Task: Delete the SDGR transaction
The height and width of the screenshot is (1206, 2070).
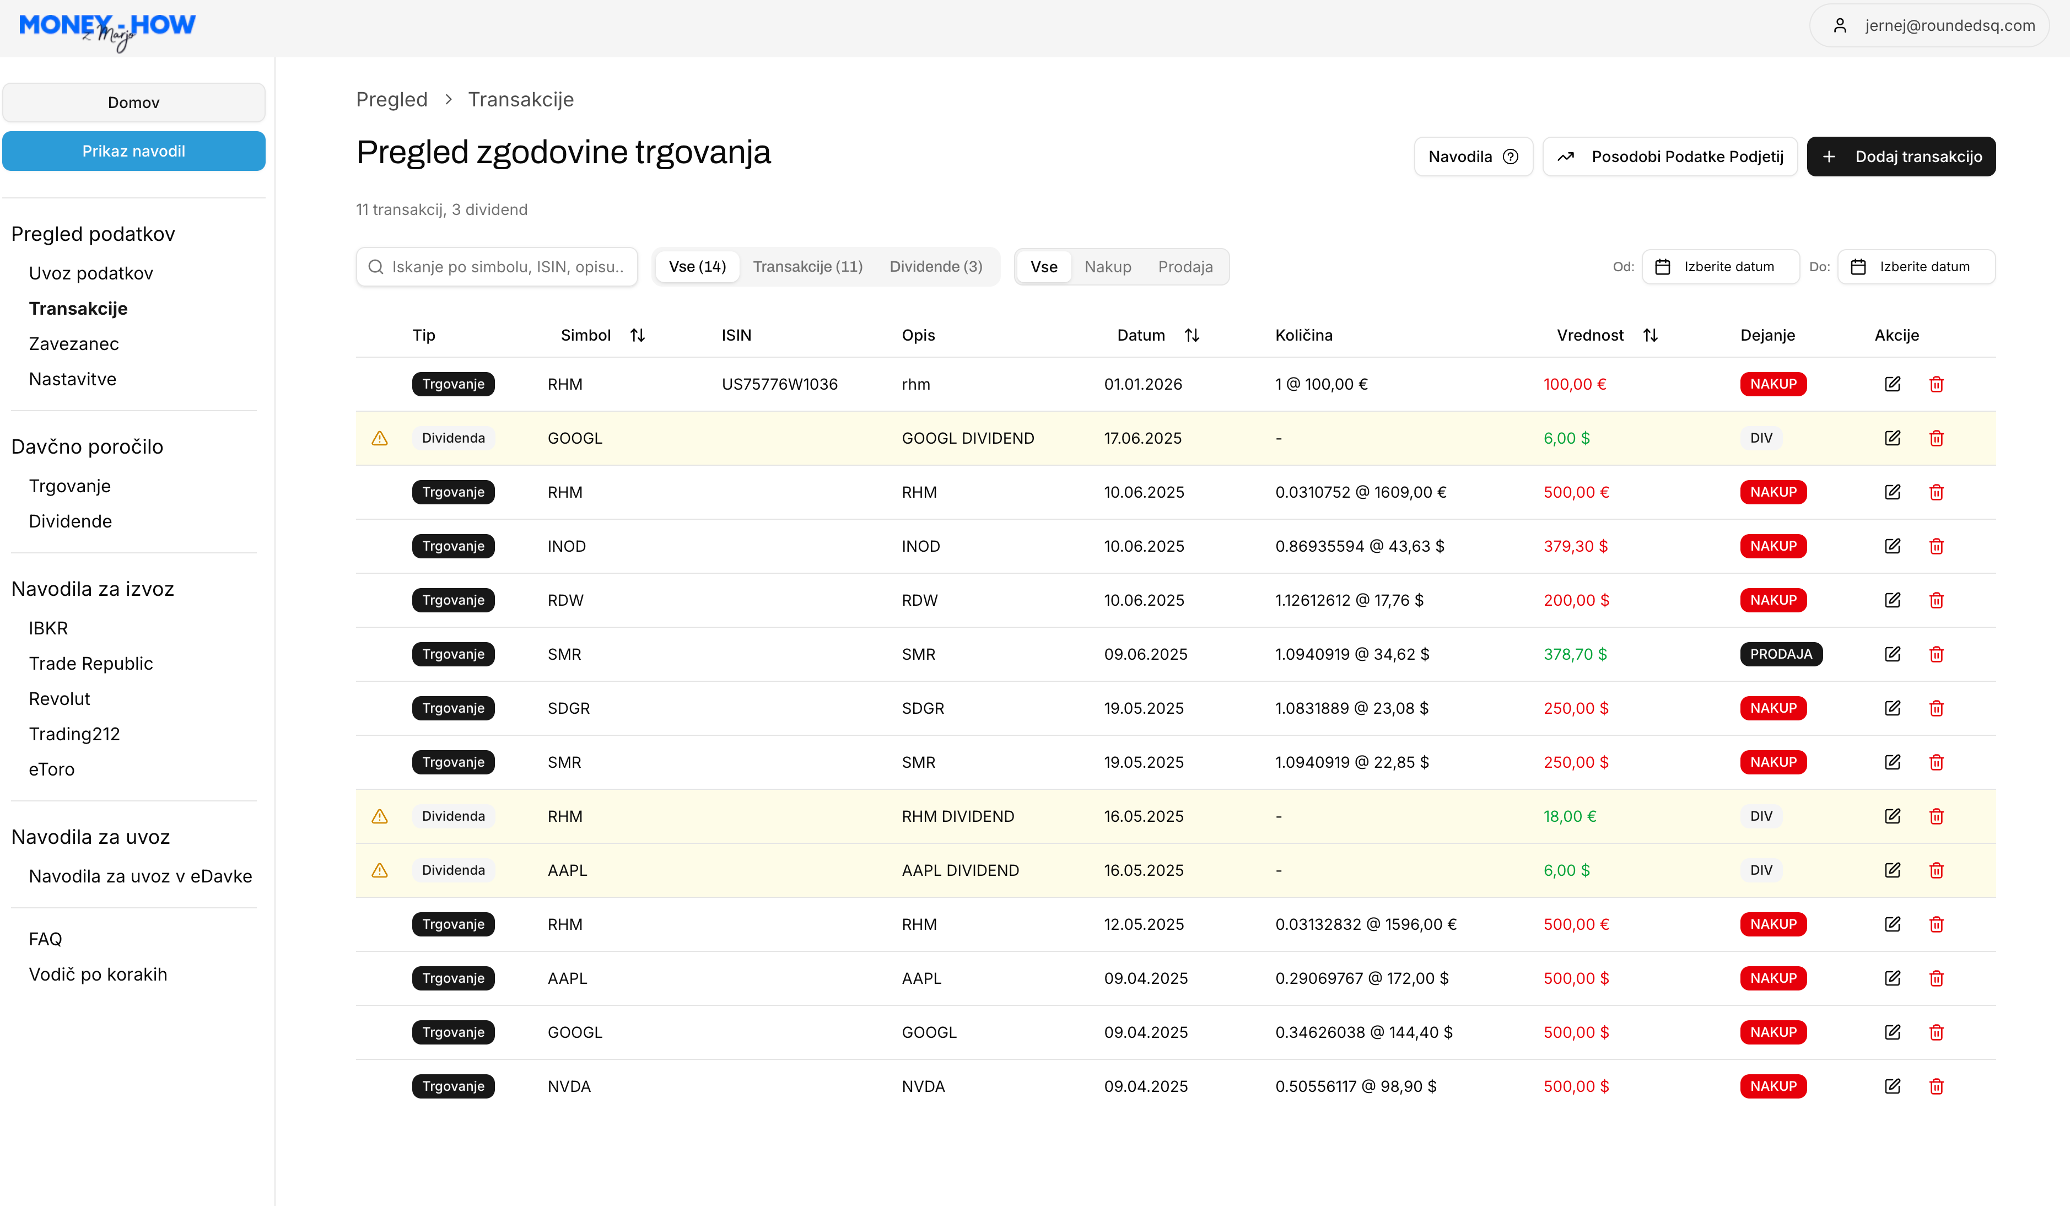Action: tap(1936, 708)
